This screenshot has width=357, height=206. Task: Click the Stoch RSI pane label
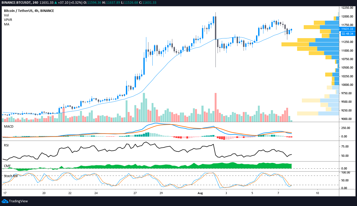point(11,176)
